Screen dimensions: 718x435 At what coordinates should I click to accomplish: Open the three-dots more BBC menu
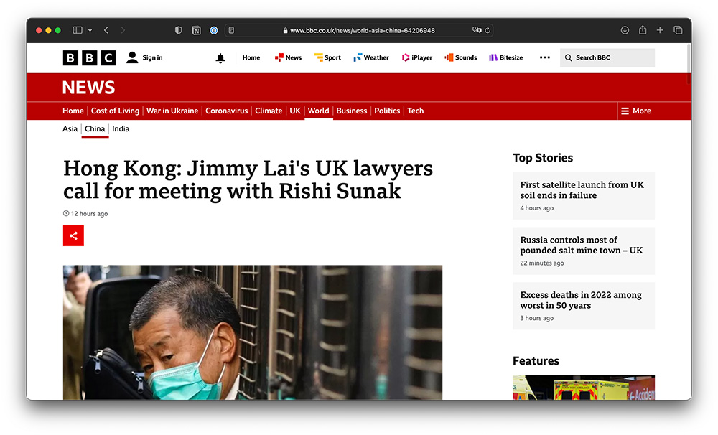[x=544, y=57]
